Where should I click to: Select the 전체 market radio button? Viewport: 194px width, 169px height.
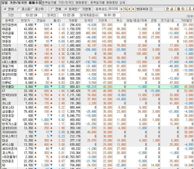[x=5, y=9]
